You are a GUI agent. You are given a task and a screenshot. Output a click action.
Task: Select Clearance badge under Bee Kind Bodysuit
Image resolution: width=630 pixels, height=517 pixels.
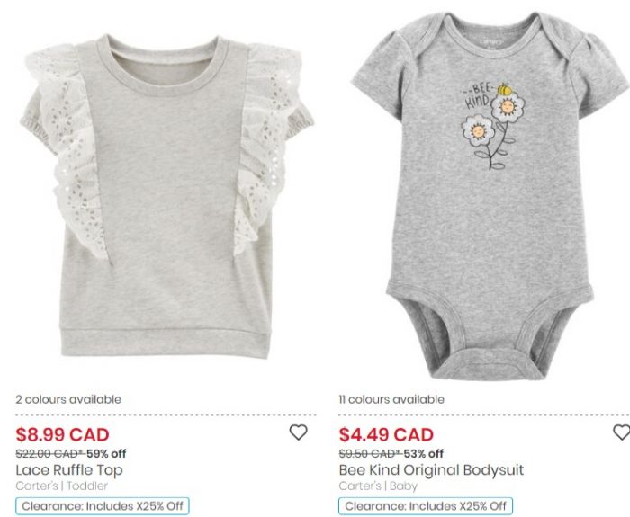click(x=426, y=505)
